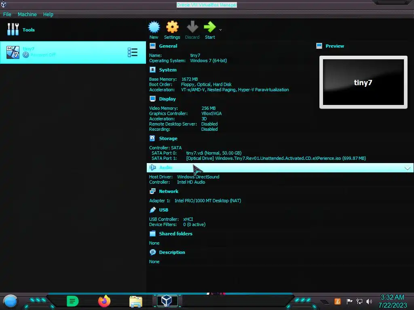Click the General section monitor icon

(152, 46)
